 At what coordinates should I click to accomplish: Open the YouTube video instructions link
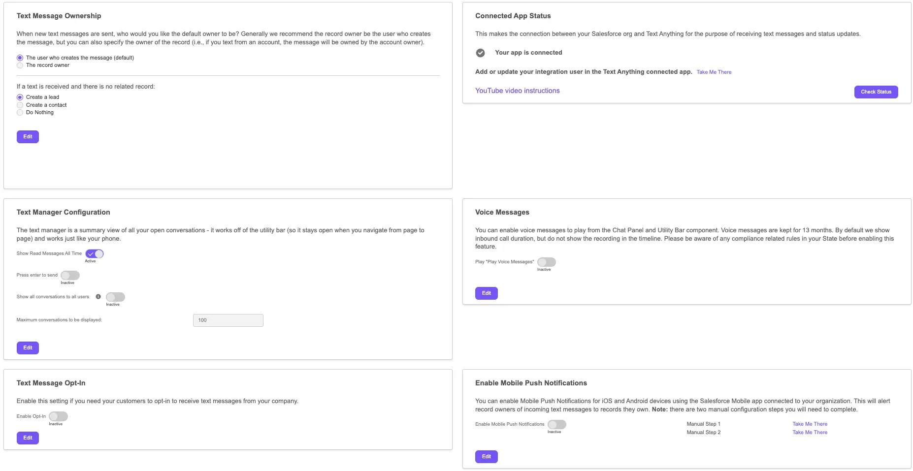(517, 90)
